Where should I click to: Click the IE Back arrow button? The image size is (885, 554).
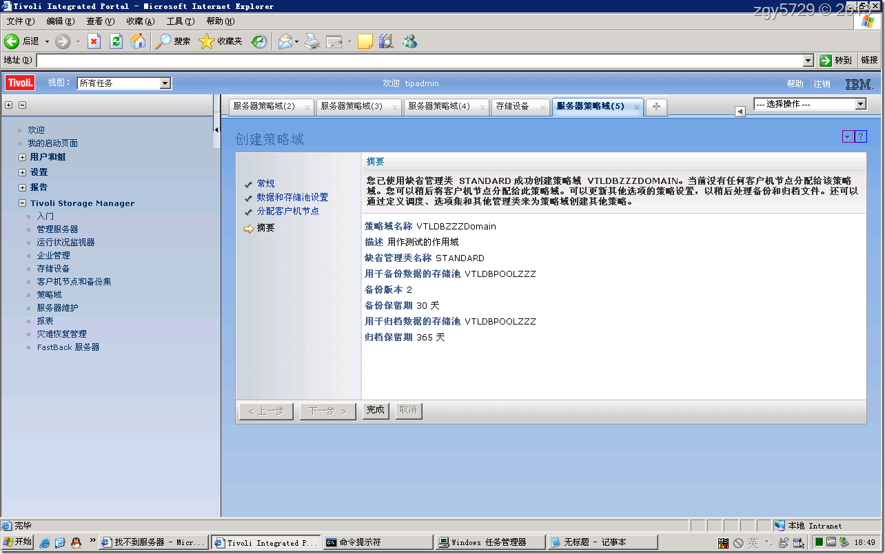pyautogui.click(x=12, y=41)
